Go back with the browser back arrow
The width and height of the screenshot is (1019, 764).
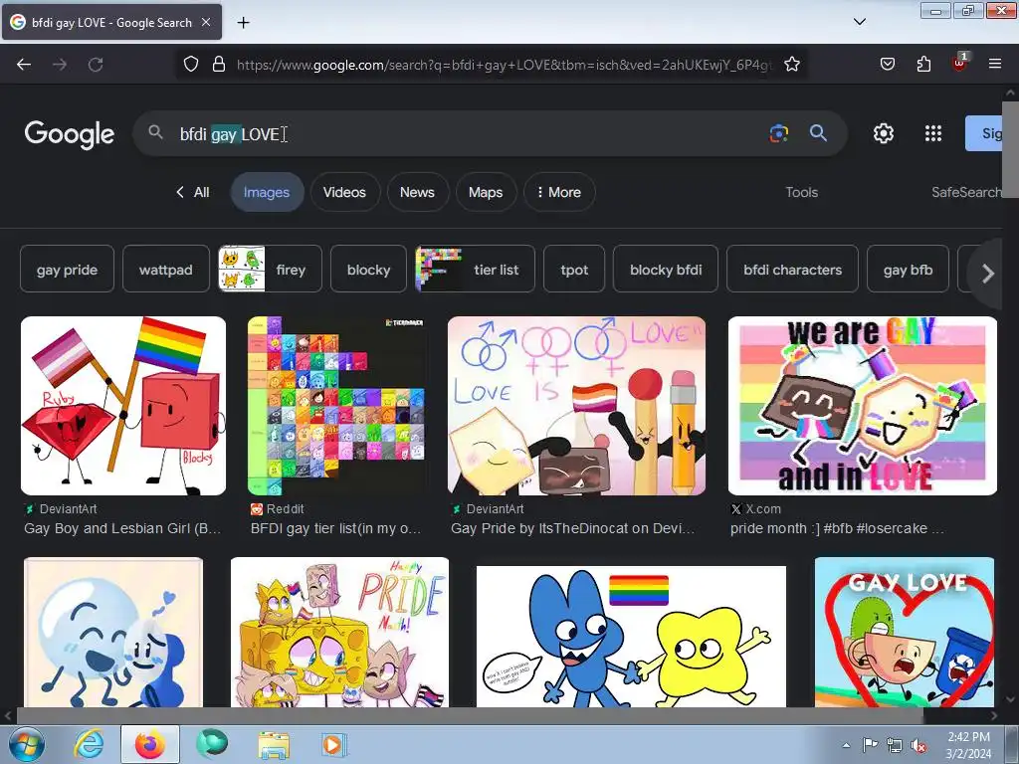(24, 65)
